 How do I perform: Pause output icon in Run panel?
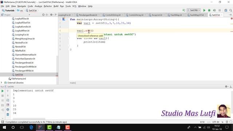[x=3, y=100]
